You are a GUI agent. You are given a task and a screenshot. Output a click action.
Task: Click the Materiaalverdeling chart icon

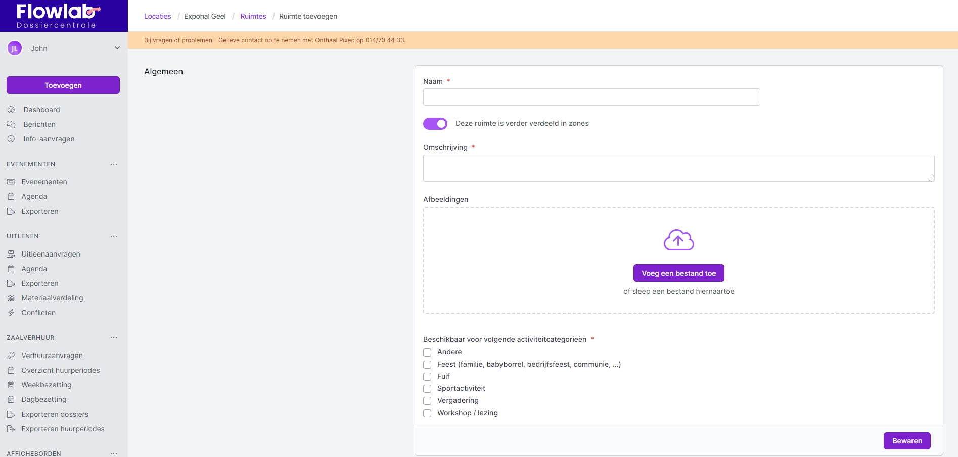coord(11,298)
